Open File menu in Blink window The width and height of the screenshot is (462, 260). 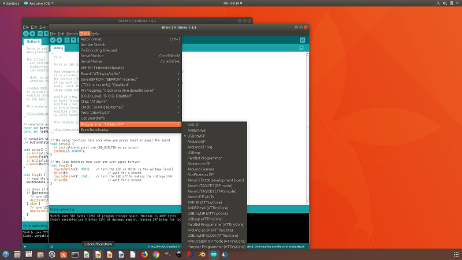click(53, 34)
